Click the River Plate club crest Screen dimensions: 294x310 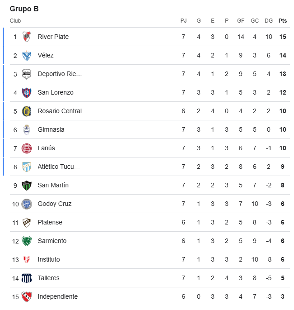tap(27, 37)
